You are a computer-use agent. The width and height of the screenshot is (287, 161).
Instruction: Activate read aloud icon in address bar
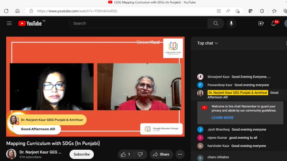click(x=228, y=11)
